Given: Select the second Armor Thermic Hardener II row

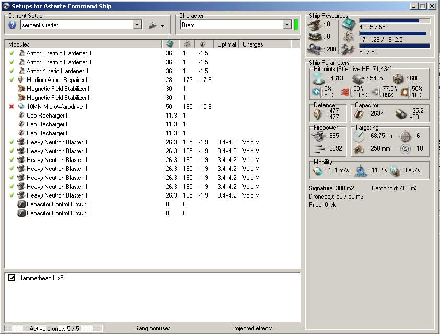Looking at the screenshot, I should click(153, 62).
